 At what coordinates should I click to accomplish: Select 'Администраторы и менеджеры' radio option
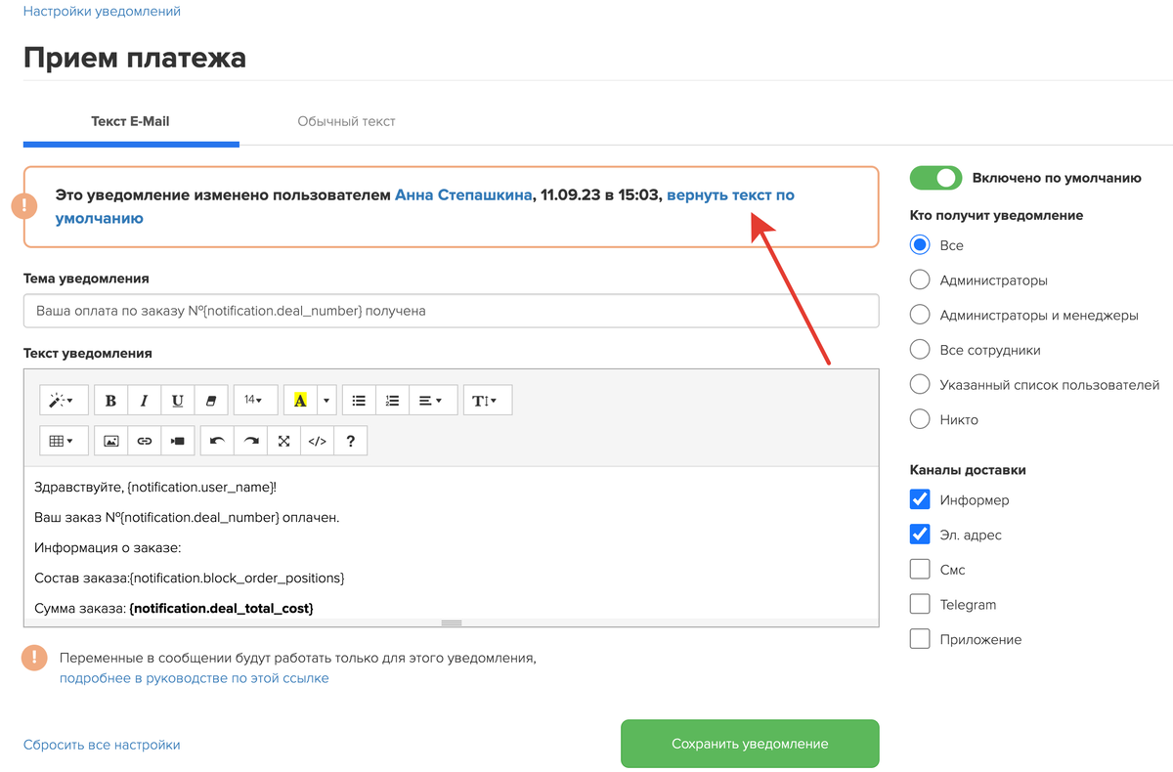click(920, 316)
